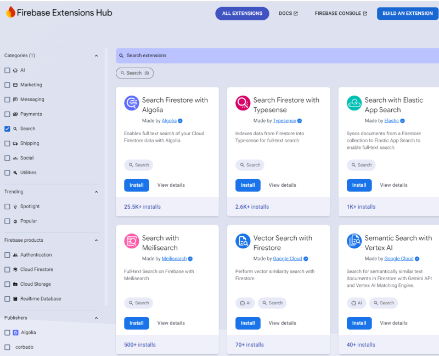Enable the Payments category checkbox
This screenshot has height=356, width=439.
click(7, 114)
